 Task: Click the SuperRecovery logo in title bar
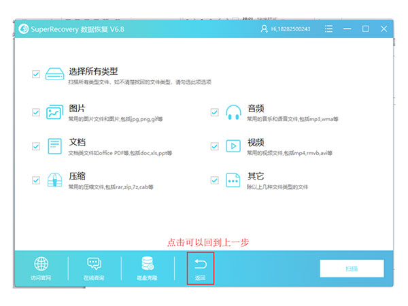[24, 29]
